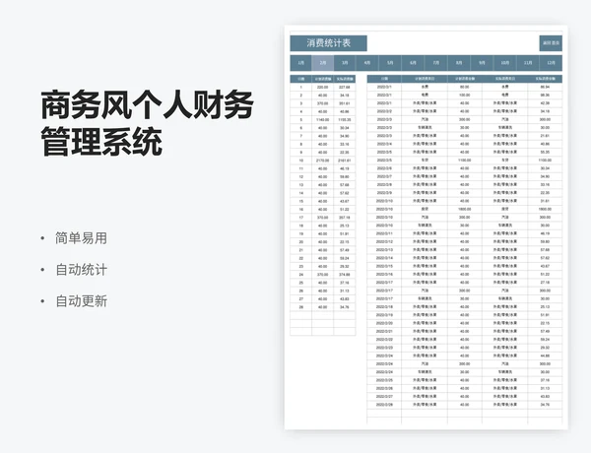Select the 2170.00 cell in day 10 row
Screen dimensions: 591x453
[323, 161]
